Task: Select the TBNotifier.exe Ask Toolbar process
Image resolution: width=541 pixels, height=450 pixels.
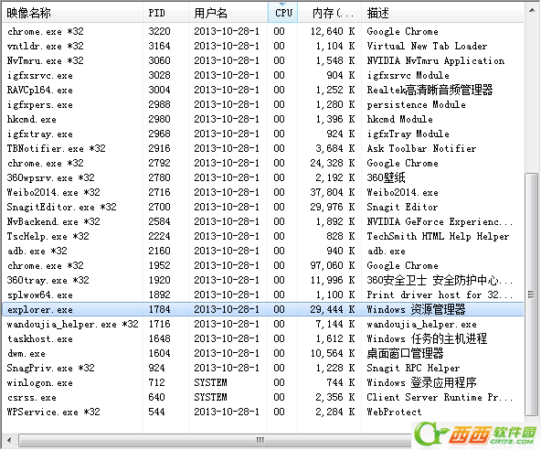Action: tap(263, 148)
